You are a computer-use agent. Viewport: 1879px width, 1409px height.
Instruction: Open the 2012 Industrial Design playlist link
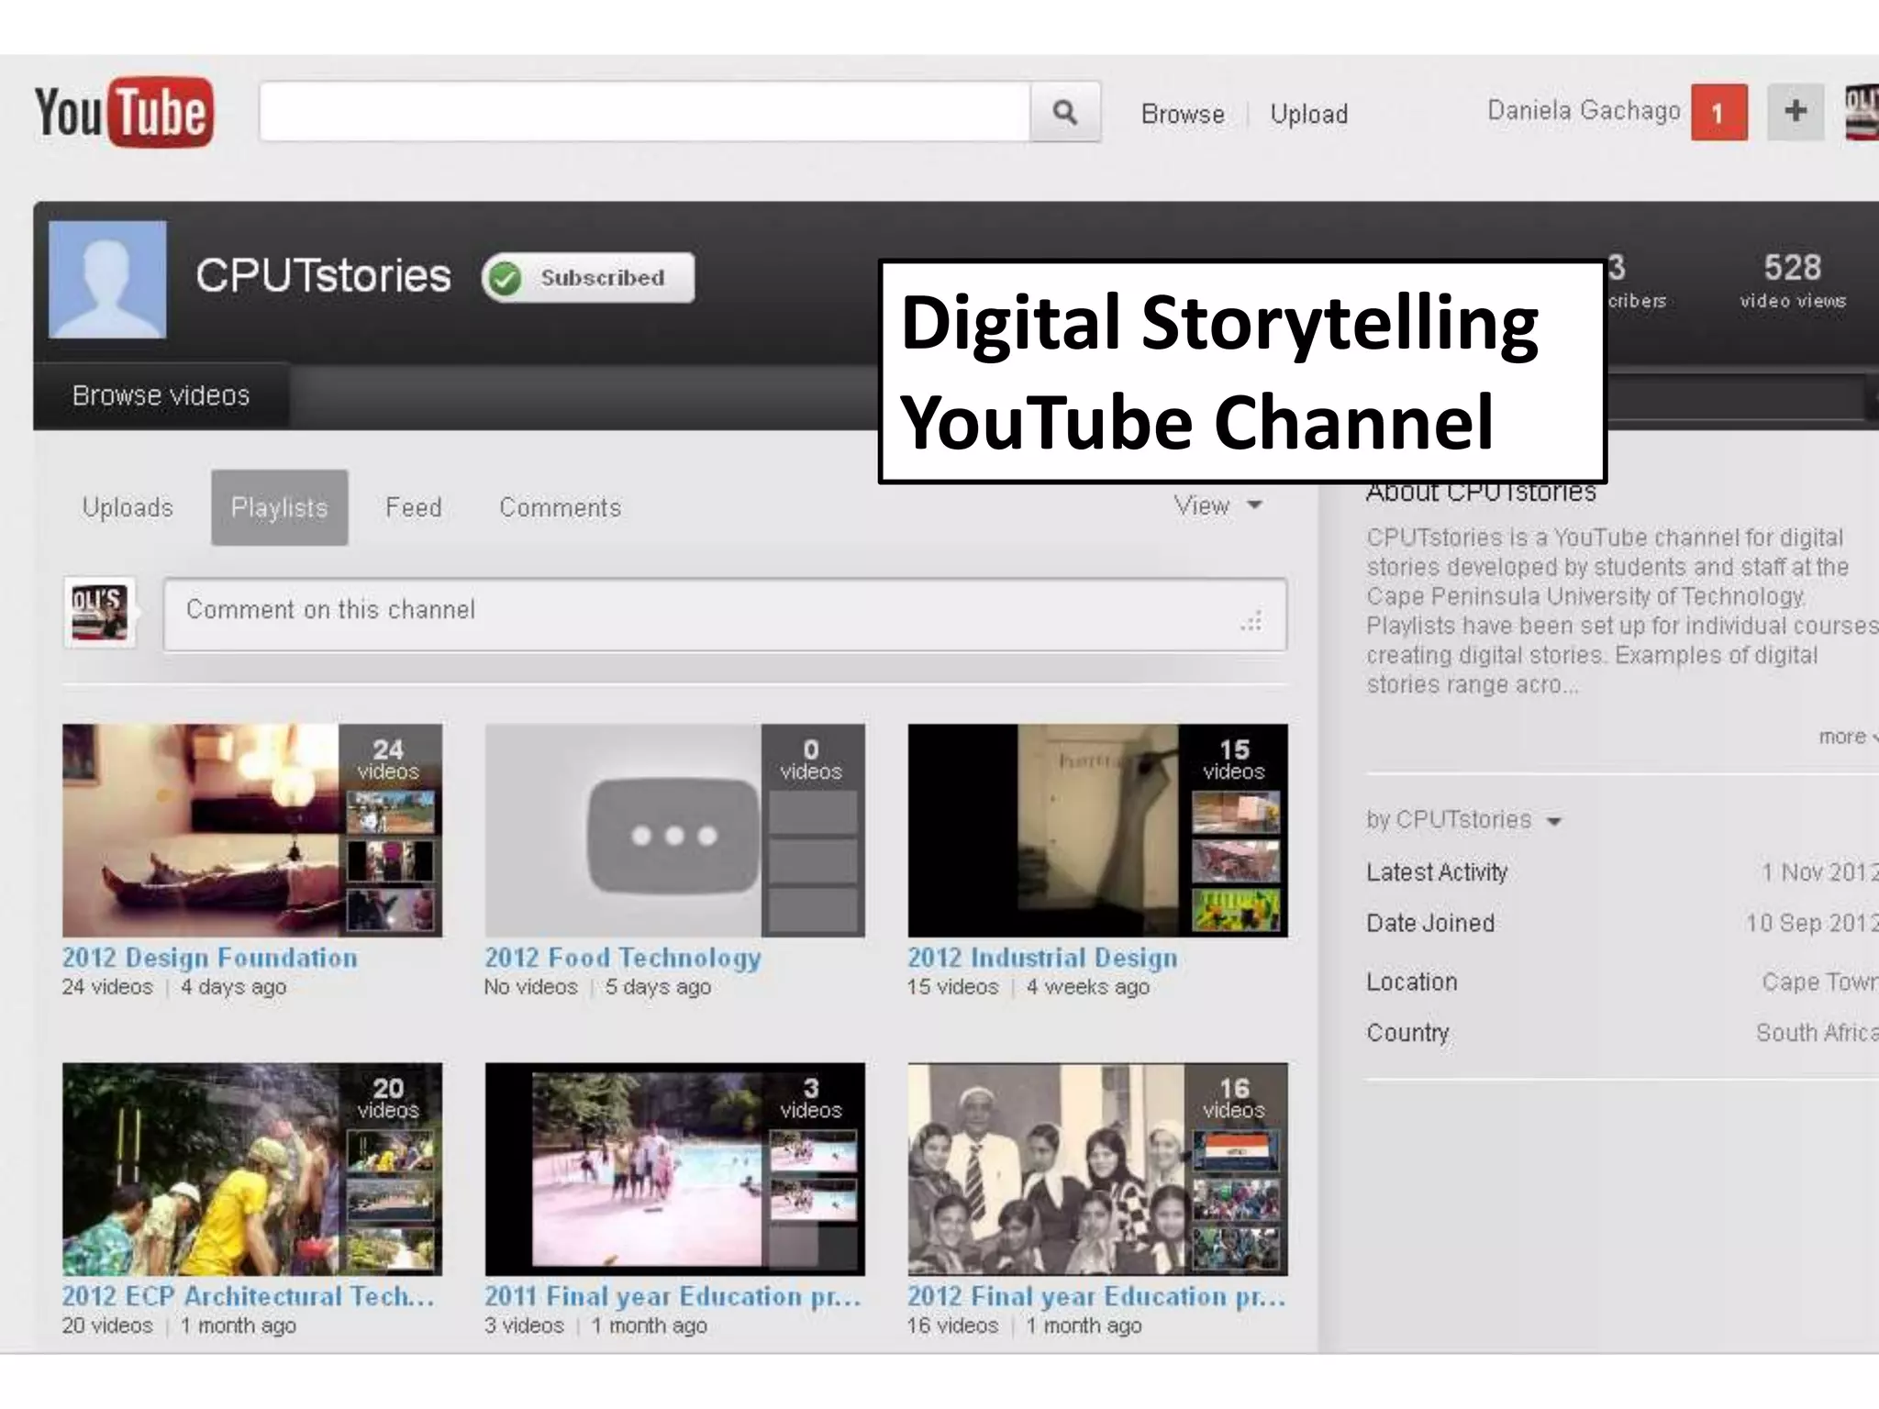click(1042, 957)
